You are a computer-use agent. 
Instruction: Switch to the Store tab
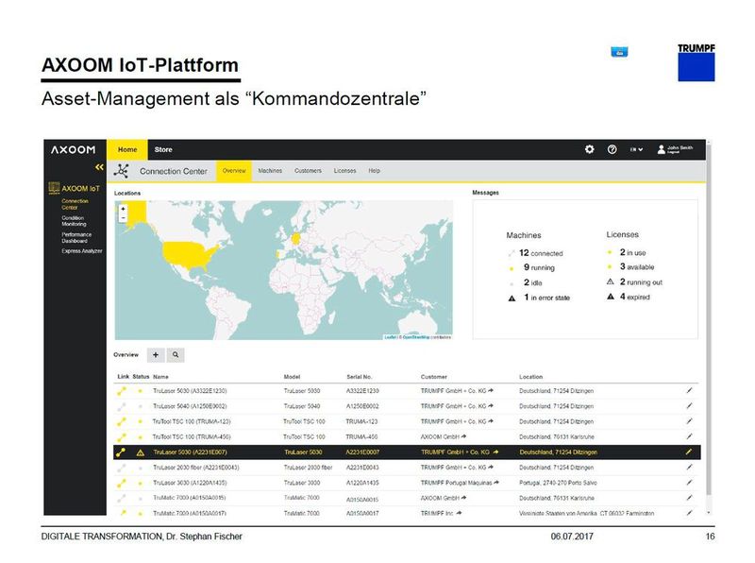163,149
